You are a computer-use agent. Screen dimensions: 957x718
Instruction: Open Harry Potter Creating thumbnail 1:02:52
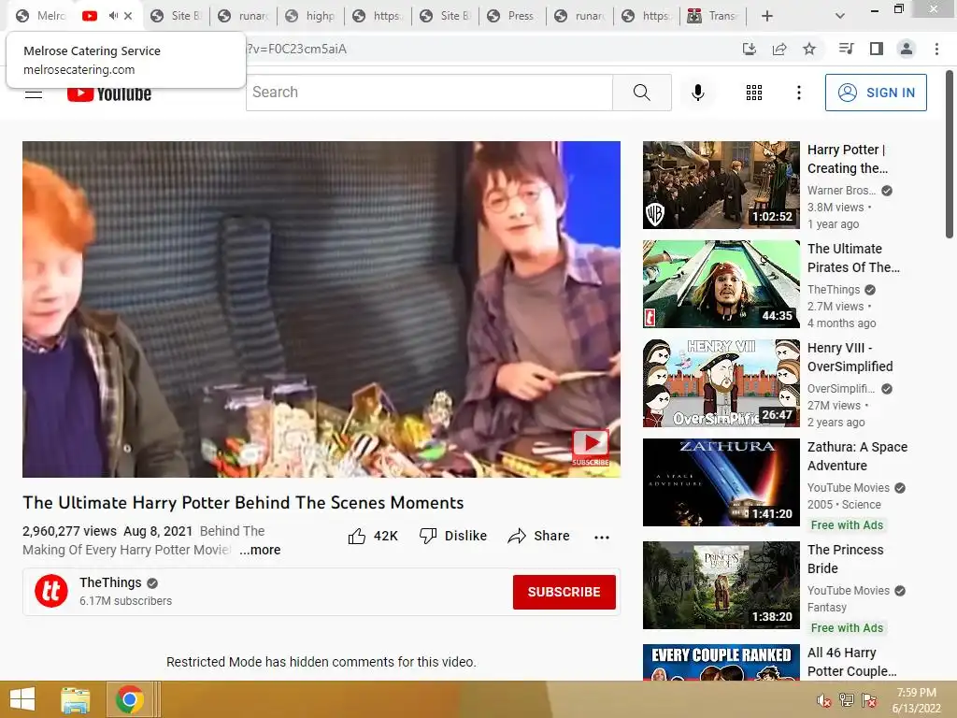click(721, 185)
